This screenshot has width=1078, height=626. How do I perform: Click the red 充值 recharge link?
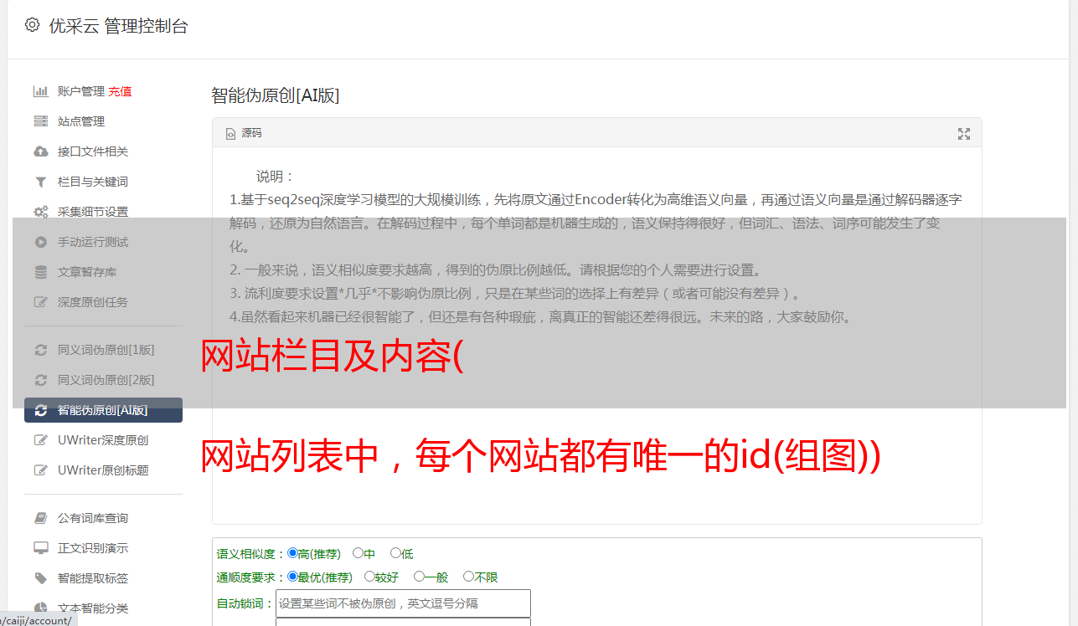(x=120, y=91)
